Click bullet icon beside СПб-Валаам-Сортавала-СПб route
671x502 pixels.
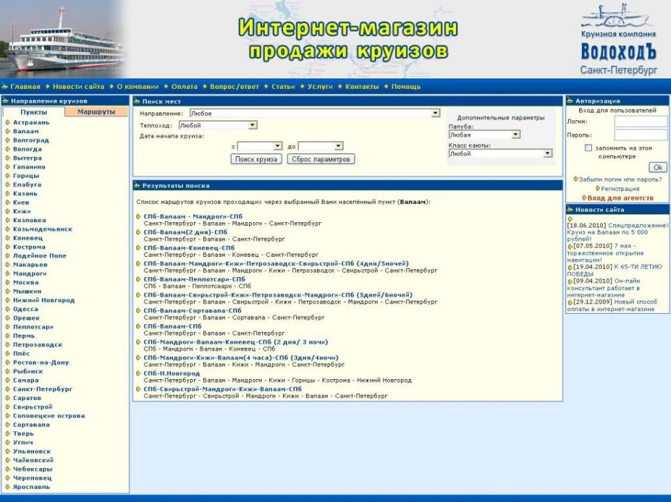click(x=138, y=310)
